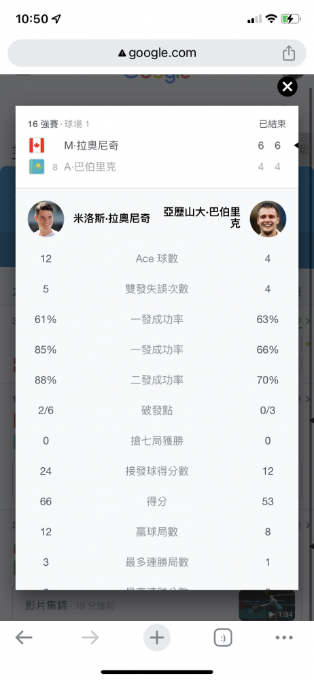The image size is (314, 680).
Task: Select Alexander Bublik's profile photo
Action: pyautogui.click(x=268, y=218)
